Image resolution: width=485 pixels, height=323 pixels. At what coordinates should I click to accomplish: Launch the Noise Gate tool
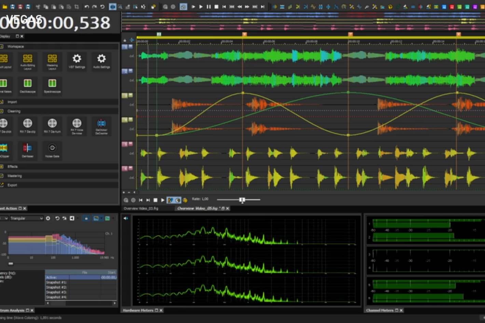coord(52,150)
